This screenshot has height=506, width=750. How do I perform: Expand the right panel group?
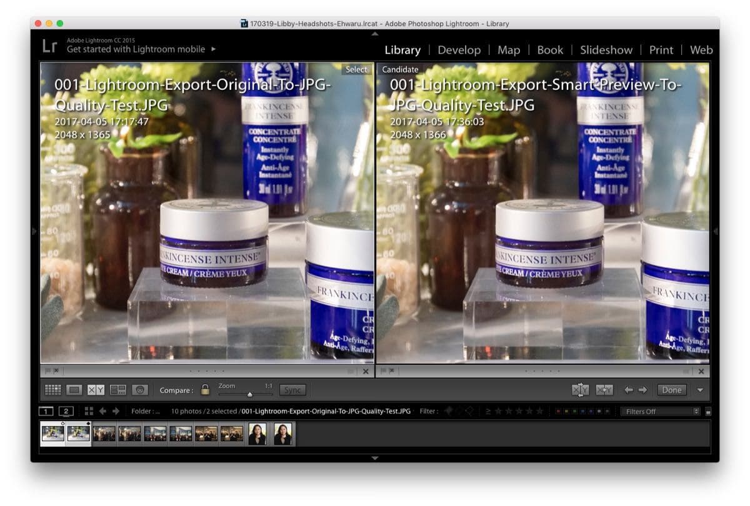point(716,231)
